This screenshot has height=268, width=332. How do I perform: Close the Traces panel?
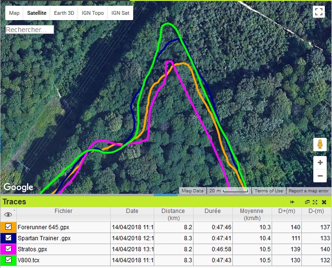pyautogui.click(x=324, y=202)
